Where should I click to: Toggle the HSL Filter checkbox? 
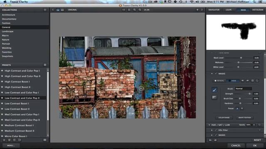pyautogui.click(x=216, y=130)
